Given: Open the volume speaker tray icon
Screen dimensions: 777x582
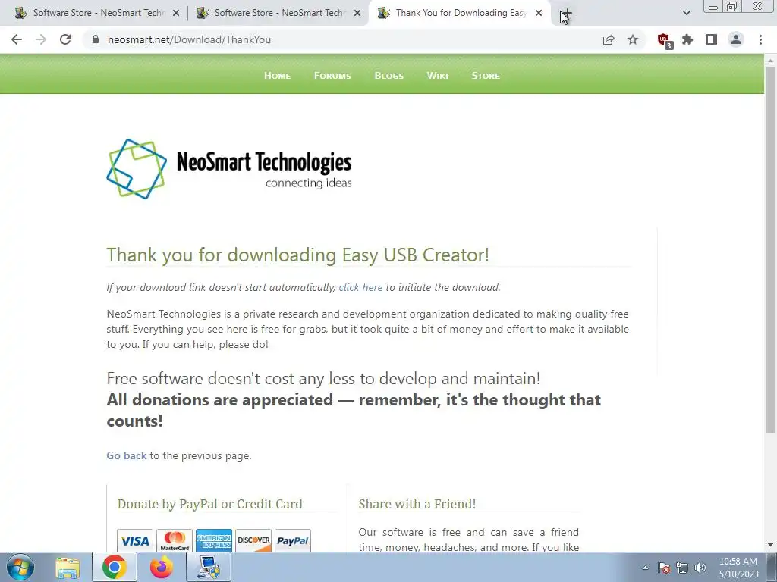Looking at the screenshot, I should tap(700, 568).
